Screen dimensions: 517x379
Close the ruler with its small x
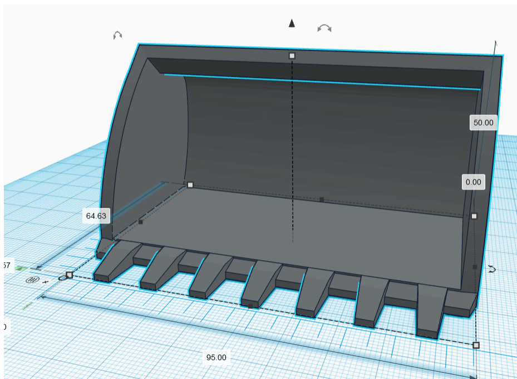pyautogui.click(x=46, y=282)
